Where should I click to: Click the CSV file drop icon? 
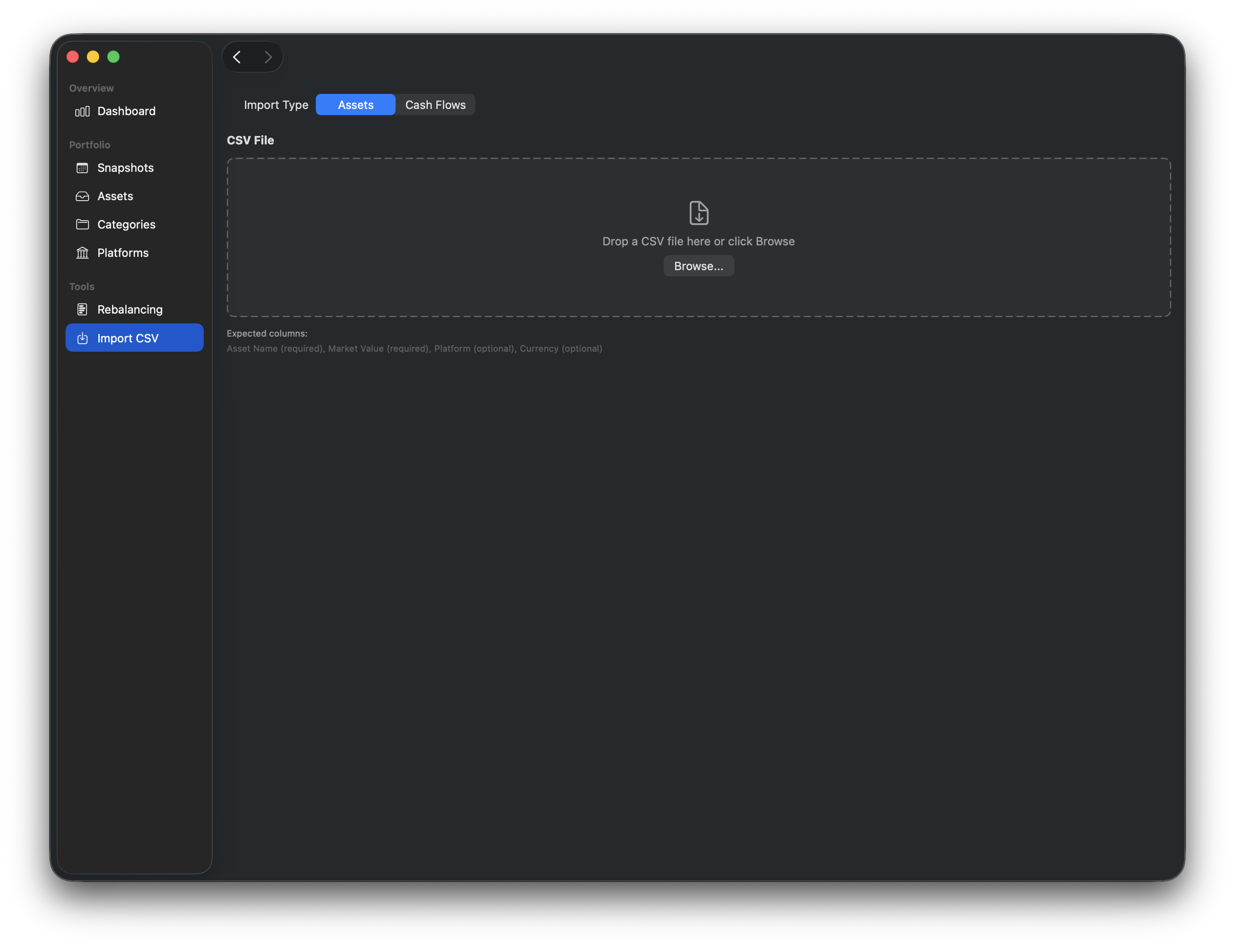point(699,213)
